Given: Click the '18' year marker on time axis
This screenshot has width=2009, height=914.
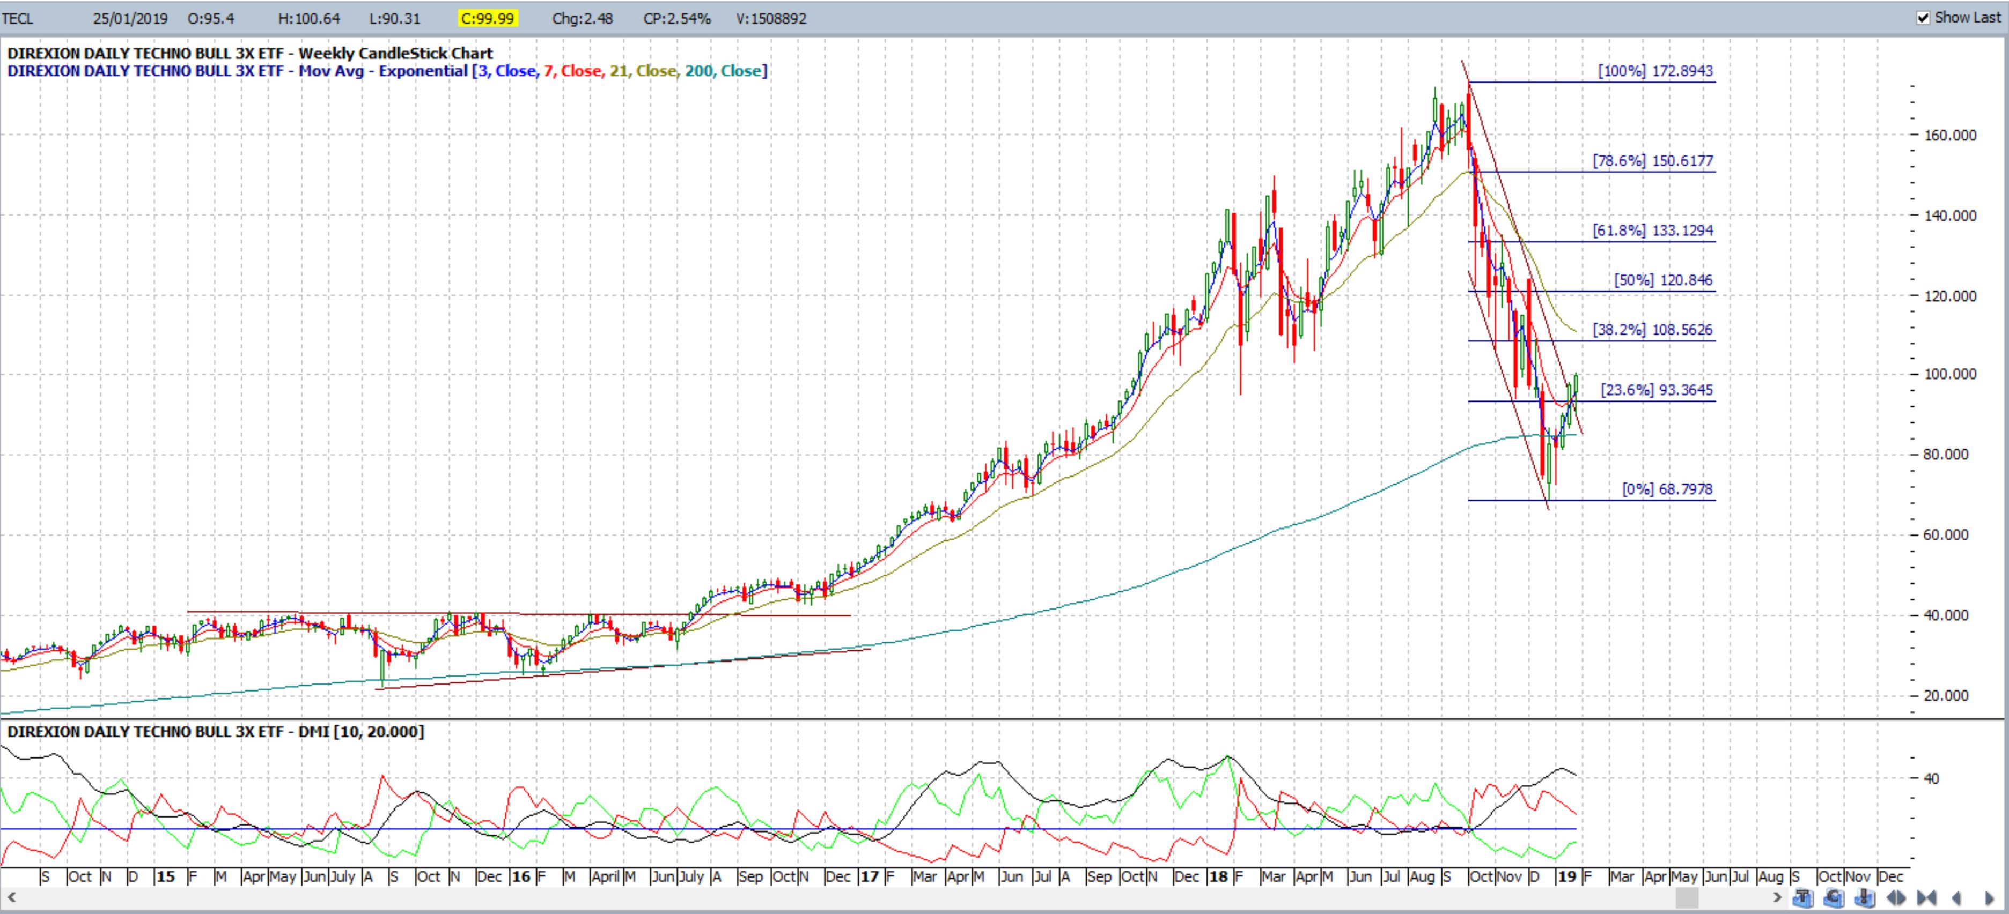Looking at the screenshot, I should click(1217, 876).
